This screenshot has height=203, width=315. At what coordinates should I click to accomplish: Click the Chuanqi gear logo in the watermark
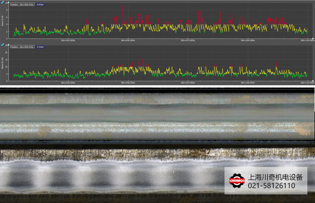pos(237,181)
